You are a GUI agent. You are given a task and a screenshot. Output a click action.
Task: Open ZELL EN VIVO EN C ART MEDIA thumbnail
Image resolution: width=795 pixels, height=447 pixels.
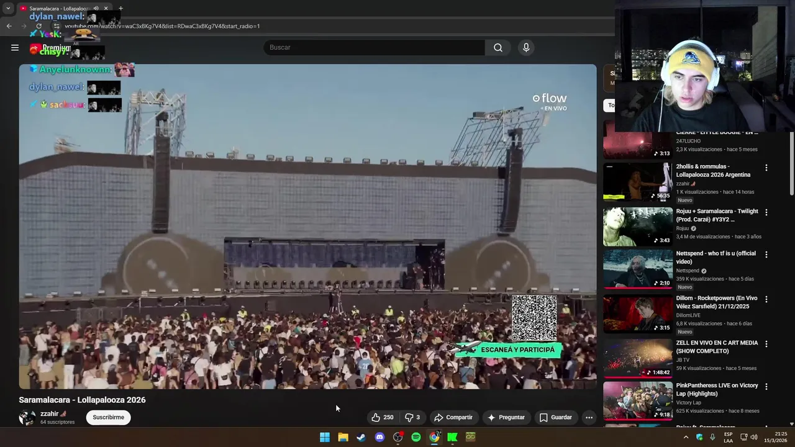tap(637, 358)
